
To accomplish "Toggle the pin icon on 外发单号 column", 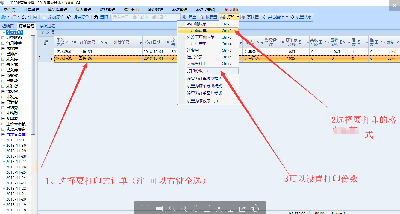I will tap(140, 42).
